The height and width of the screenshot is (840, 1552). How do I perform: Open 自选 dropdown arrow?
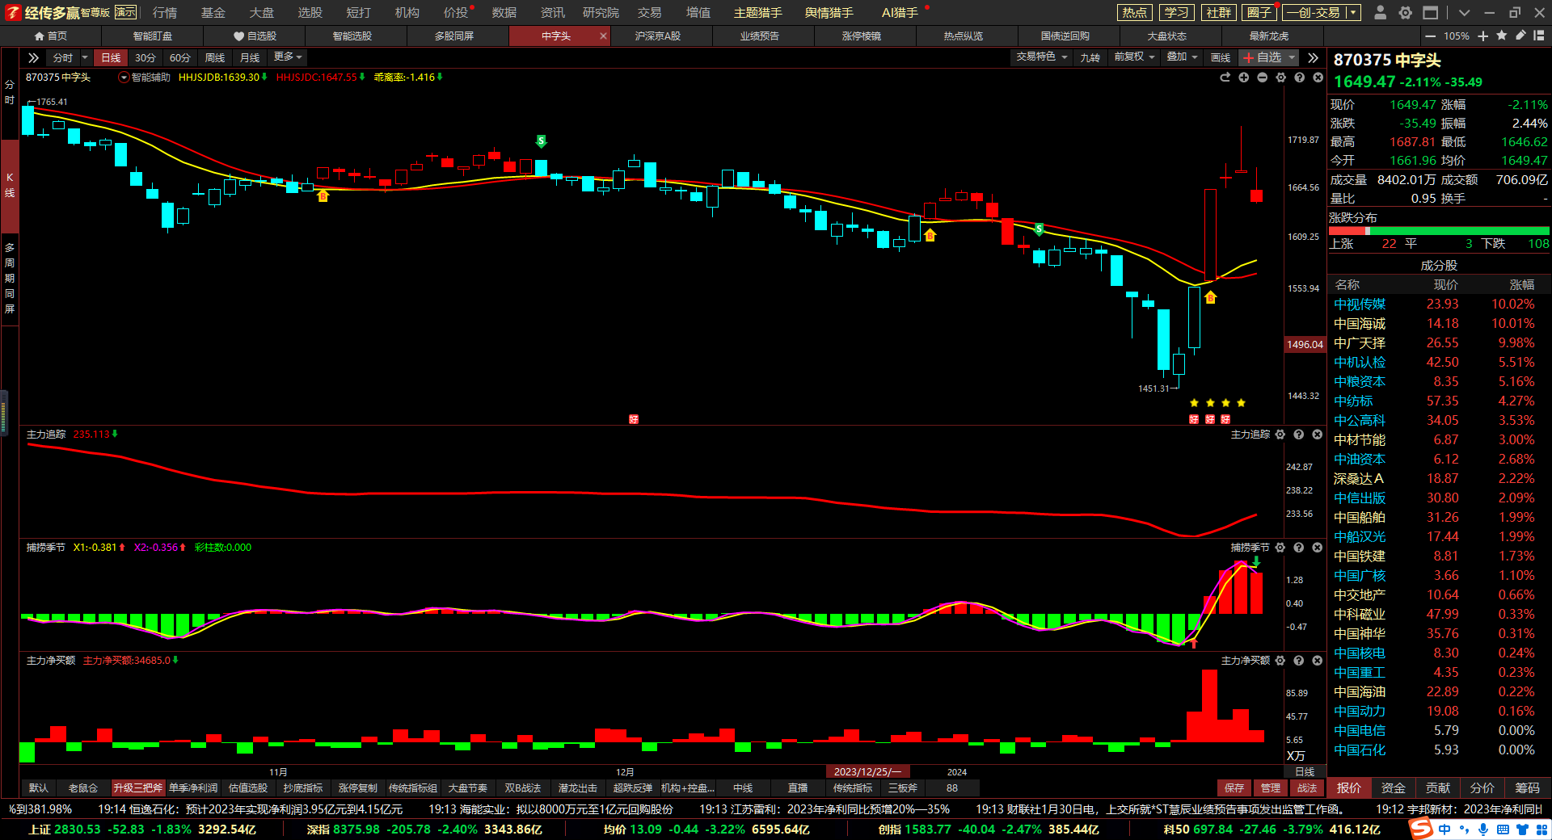pyautogui.click(x=1292, y=57)
